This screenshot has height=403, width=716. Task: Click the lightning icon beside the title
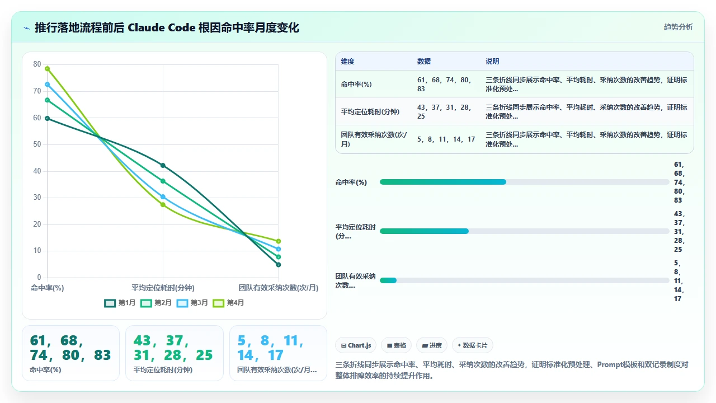point(27,28)
